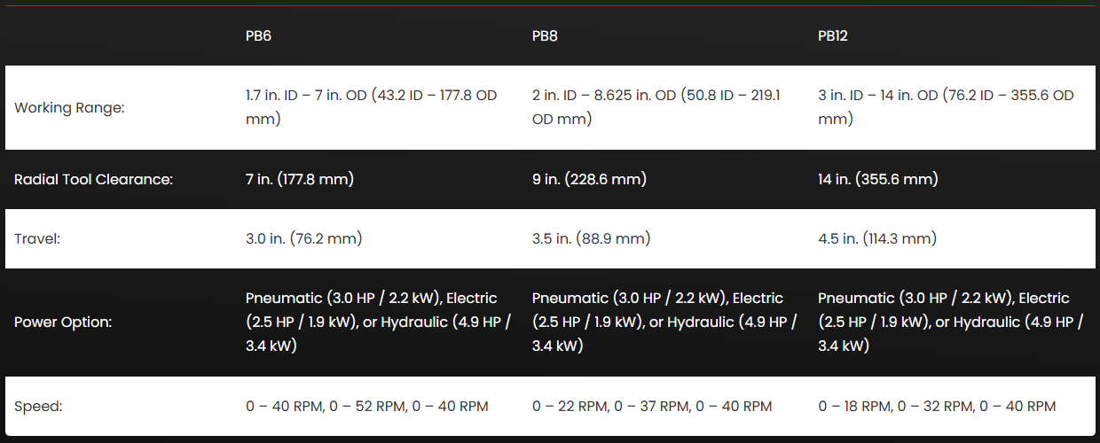
Task: Select the 14 in. (355.6 mm) clearance cell
Action: pos(878,179)
